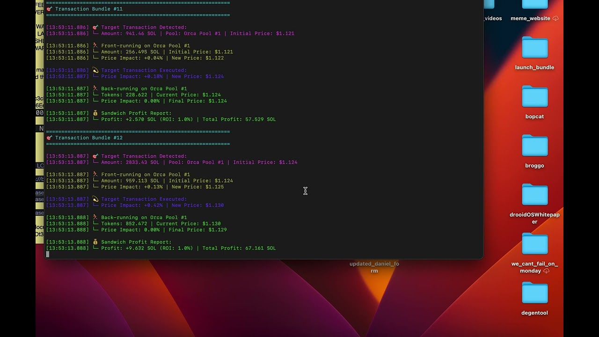Click the terminal cursor block at the prompt

coord(47,255)
